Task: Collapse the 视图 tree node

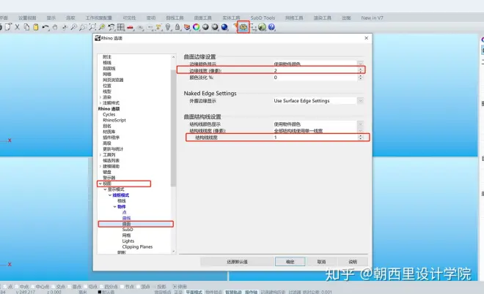Action: click(x=100, y=184)
